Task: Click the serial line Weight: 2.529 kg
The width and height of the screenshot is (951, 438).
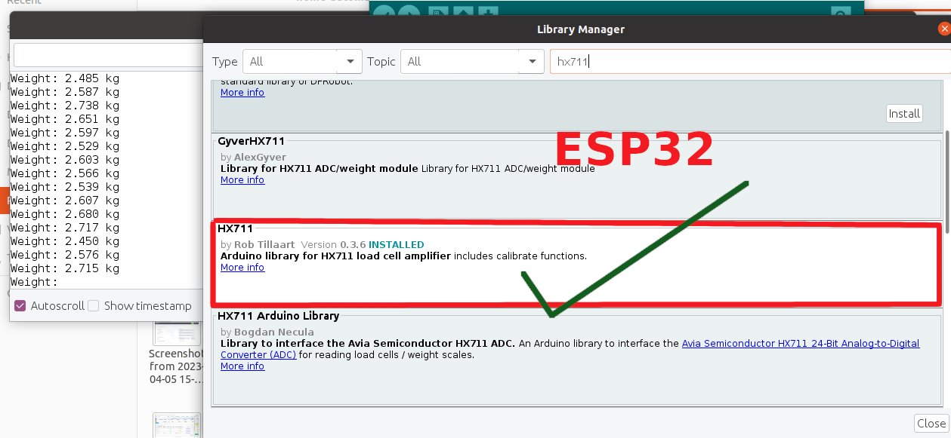Action: [x=65, y=145]
